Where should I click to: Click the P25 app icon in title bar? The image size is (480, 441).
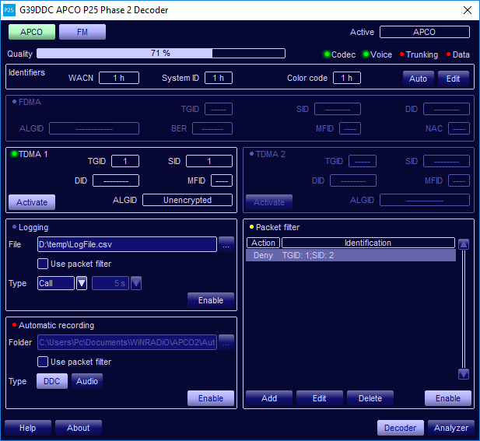(10, 10)
